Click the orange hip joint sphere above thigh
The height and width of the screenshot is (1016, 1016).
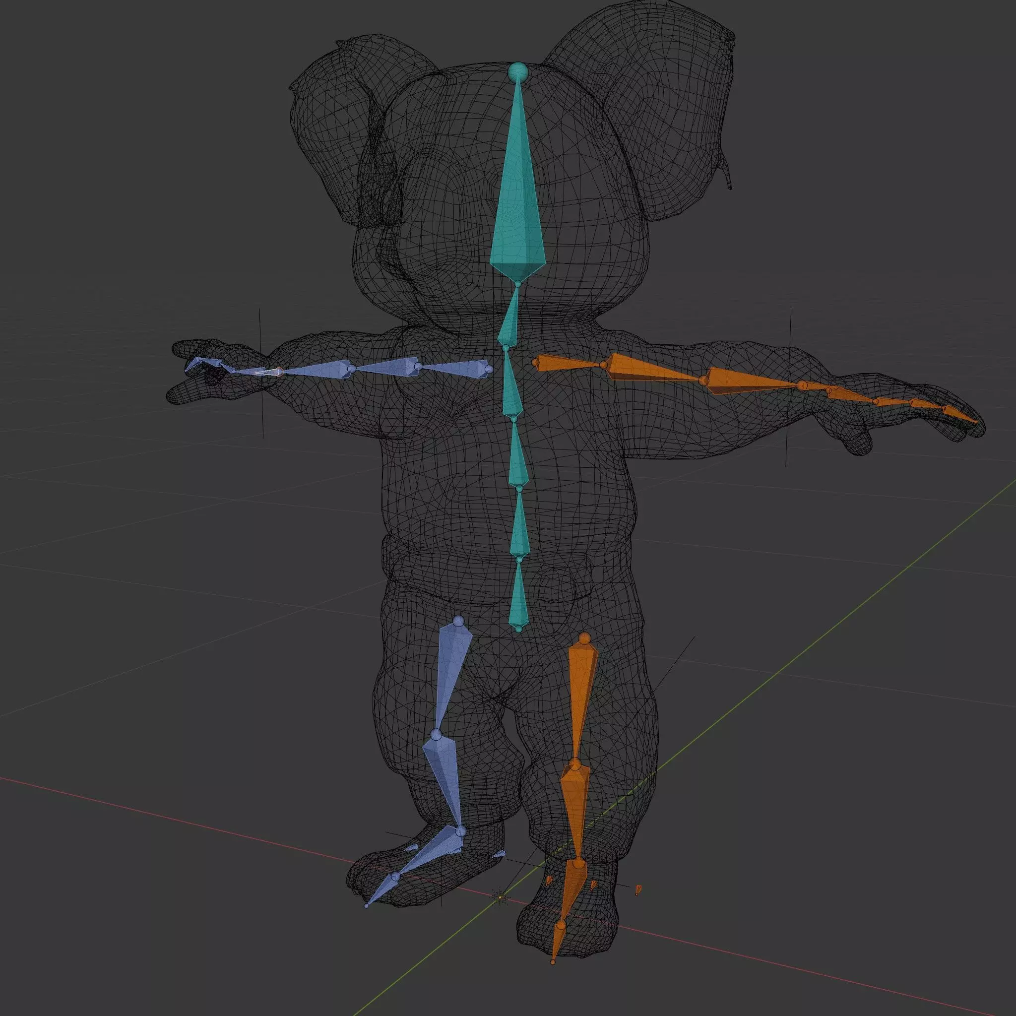(584, 639)
